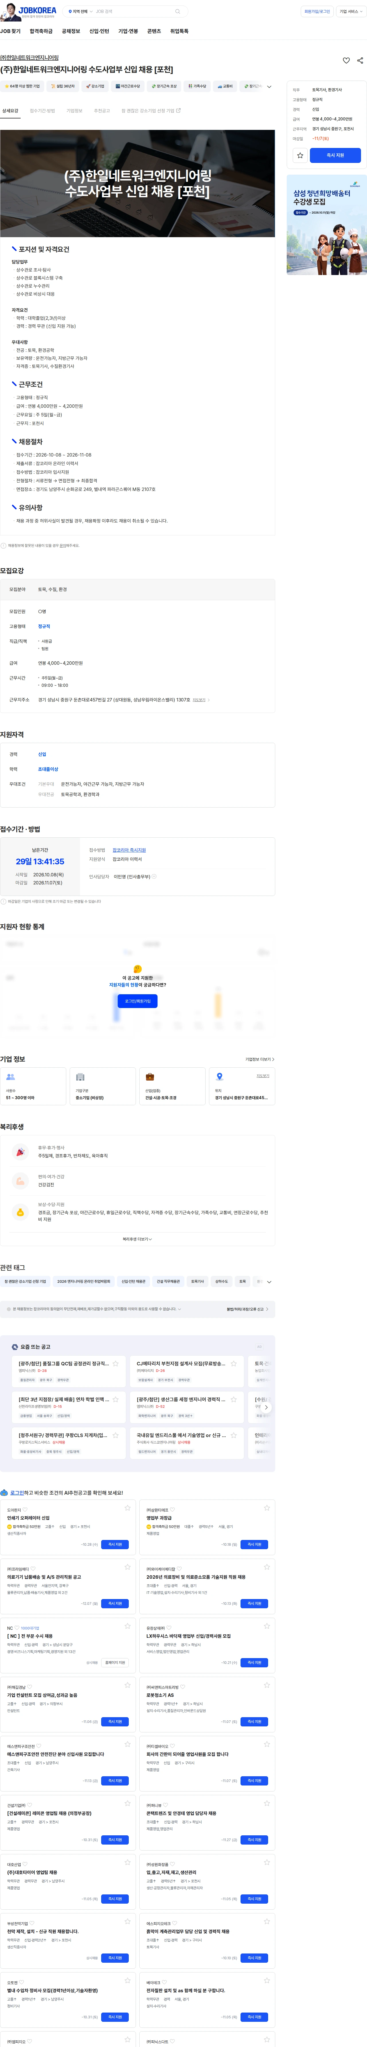Viewport: 367px width, 2047px height.
Task: Click the 불법/허위/과장/오류 신고 link
Action: click(247, 1309)
